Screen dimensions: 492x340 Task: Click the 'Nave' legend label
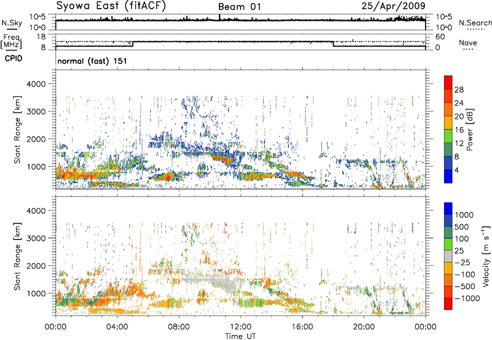tap(468, 42)
